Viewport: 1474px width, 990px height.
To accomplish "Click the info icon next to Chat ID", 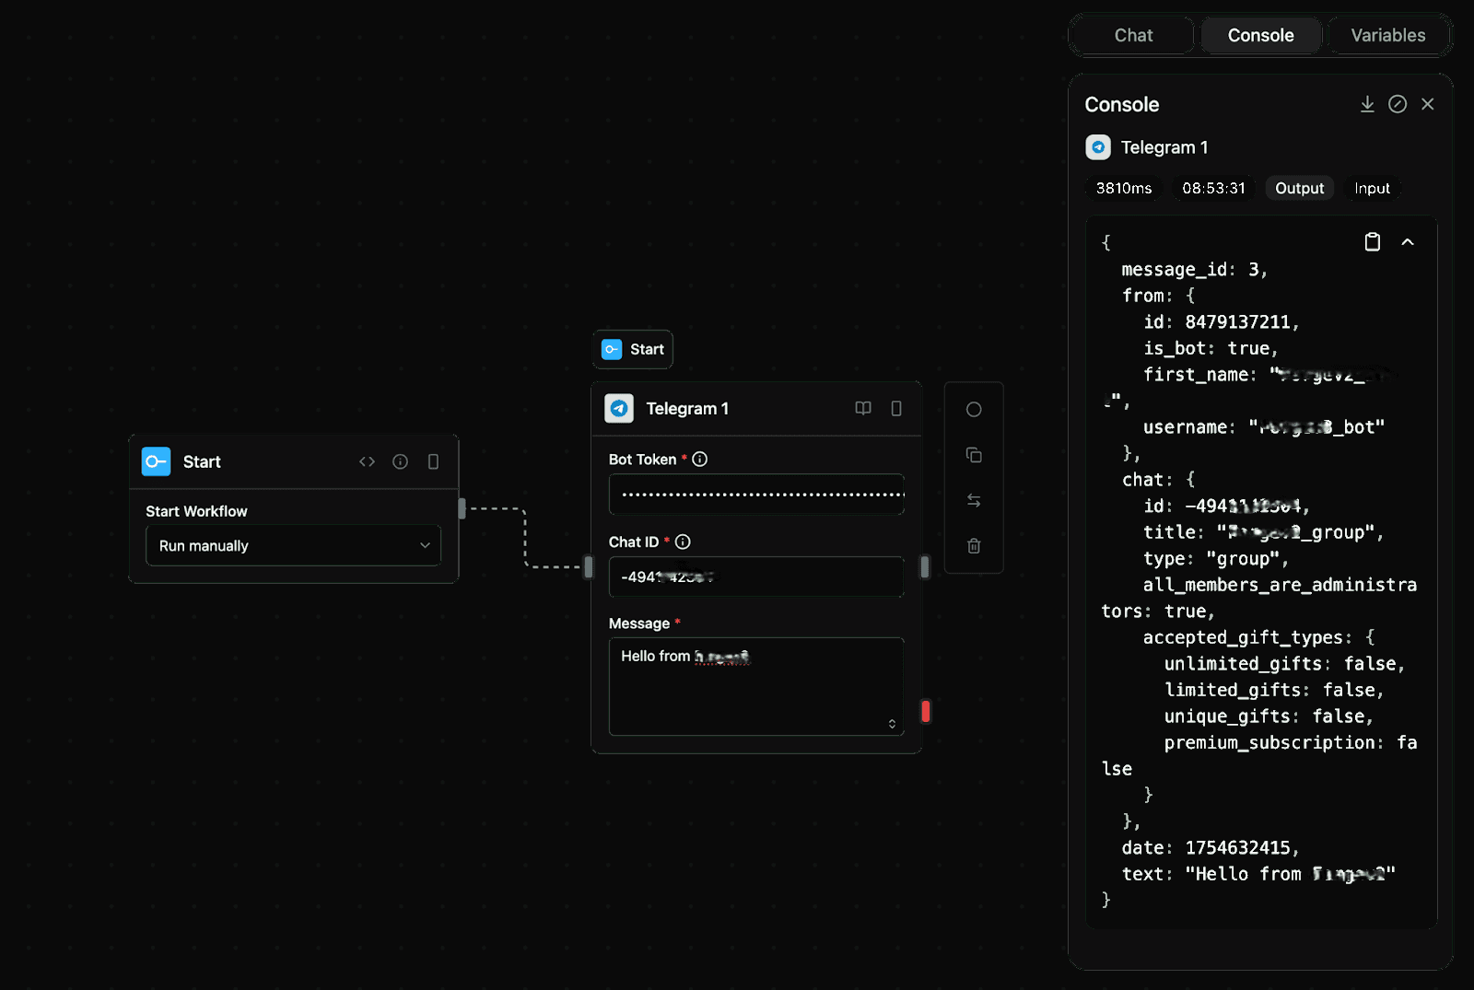I will (x=682, y=542).
